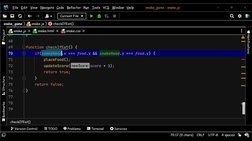Open the VCS menu
Screen dimensions: 252x141
106,8
